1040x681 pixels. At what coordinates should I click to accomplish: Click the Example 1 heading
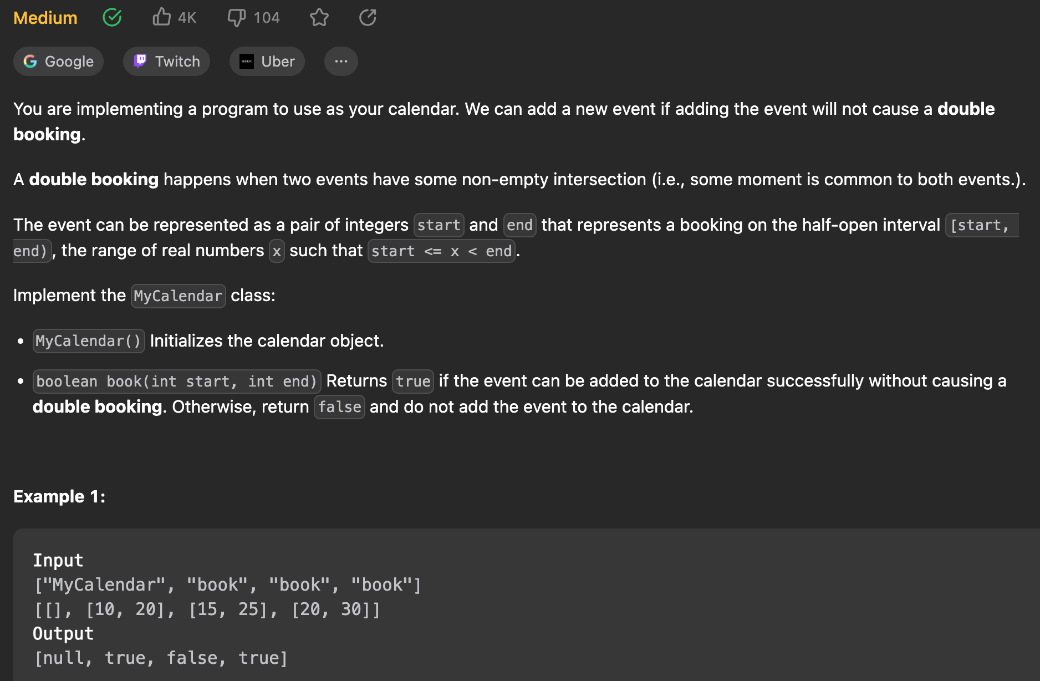59,496
